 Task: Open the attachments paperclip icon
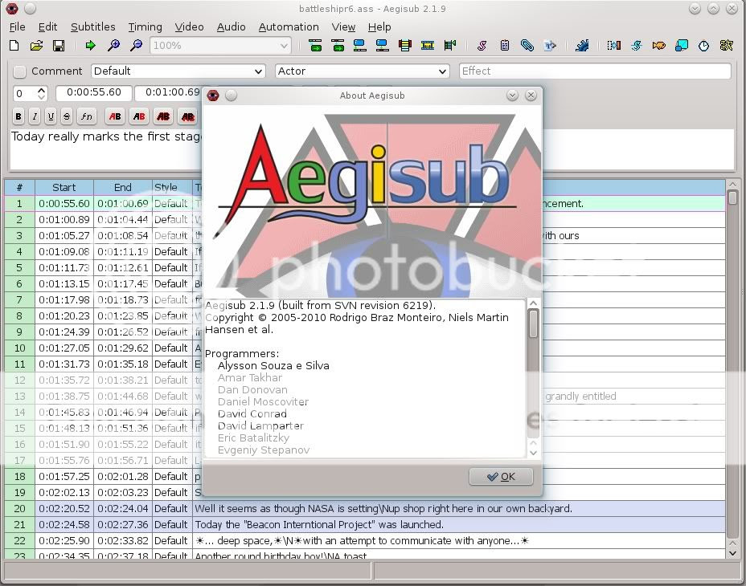pyautogui.click(x=527, y=46)
